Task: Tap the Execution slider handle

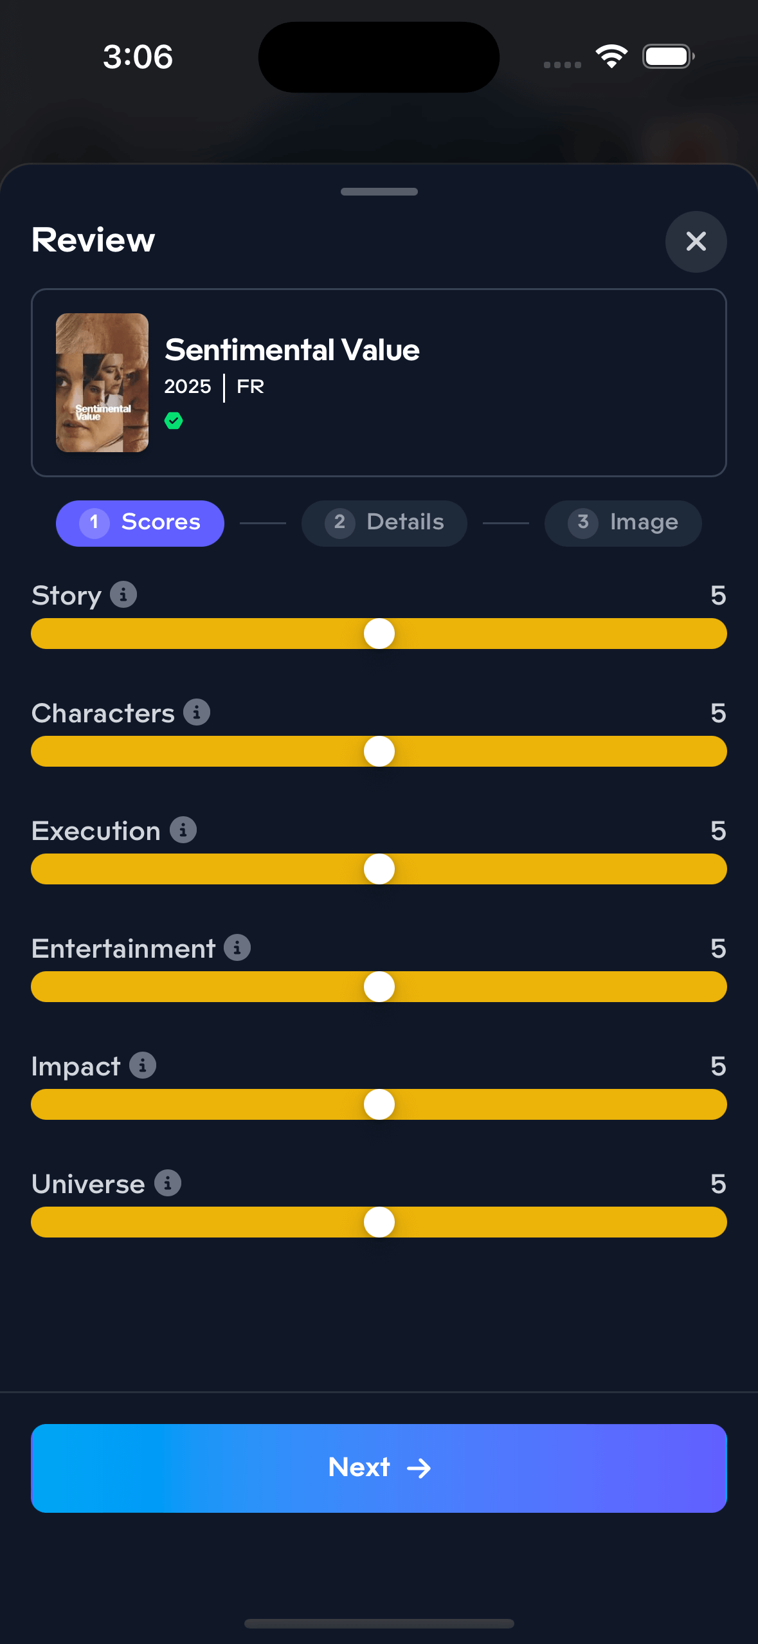Action: [x=379, y=869]
